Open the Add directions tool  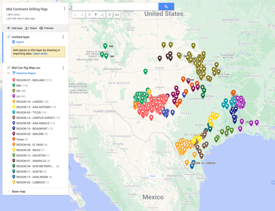pyautogui.click(x=109, y=15)
